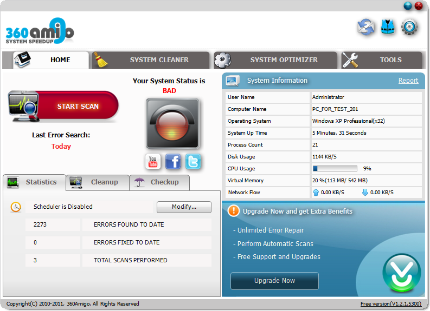430x311 pixels.
Task: Go to the Tools tab
Action: [x=382, y=60]
